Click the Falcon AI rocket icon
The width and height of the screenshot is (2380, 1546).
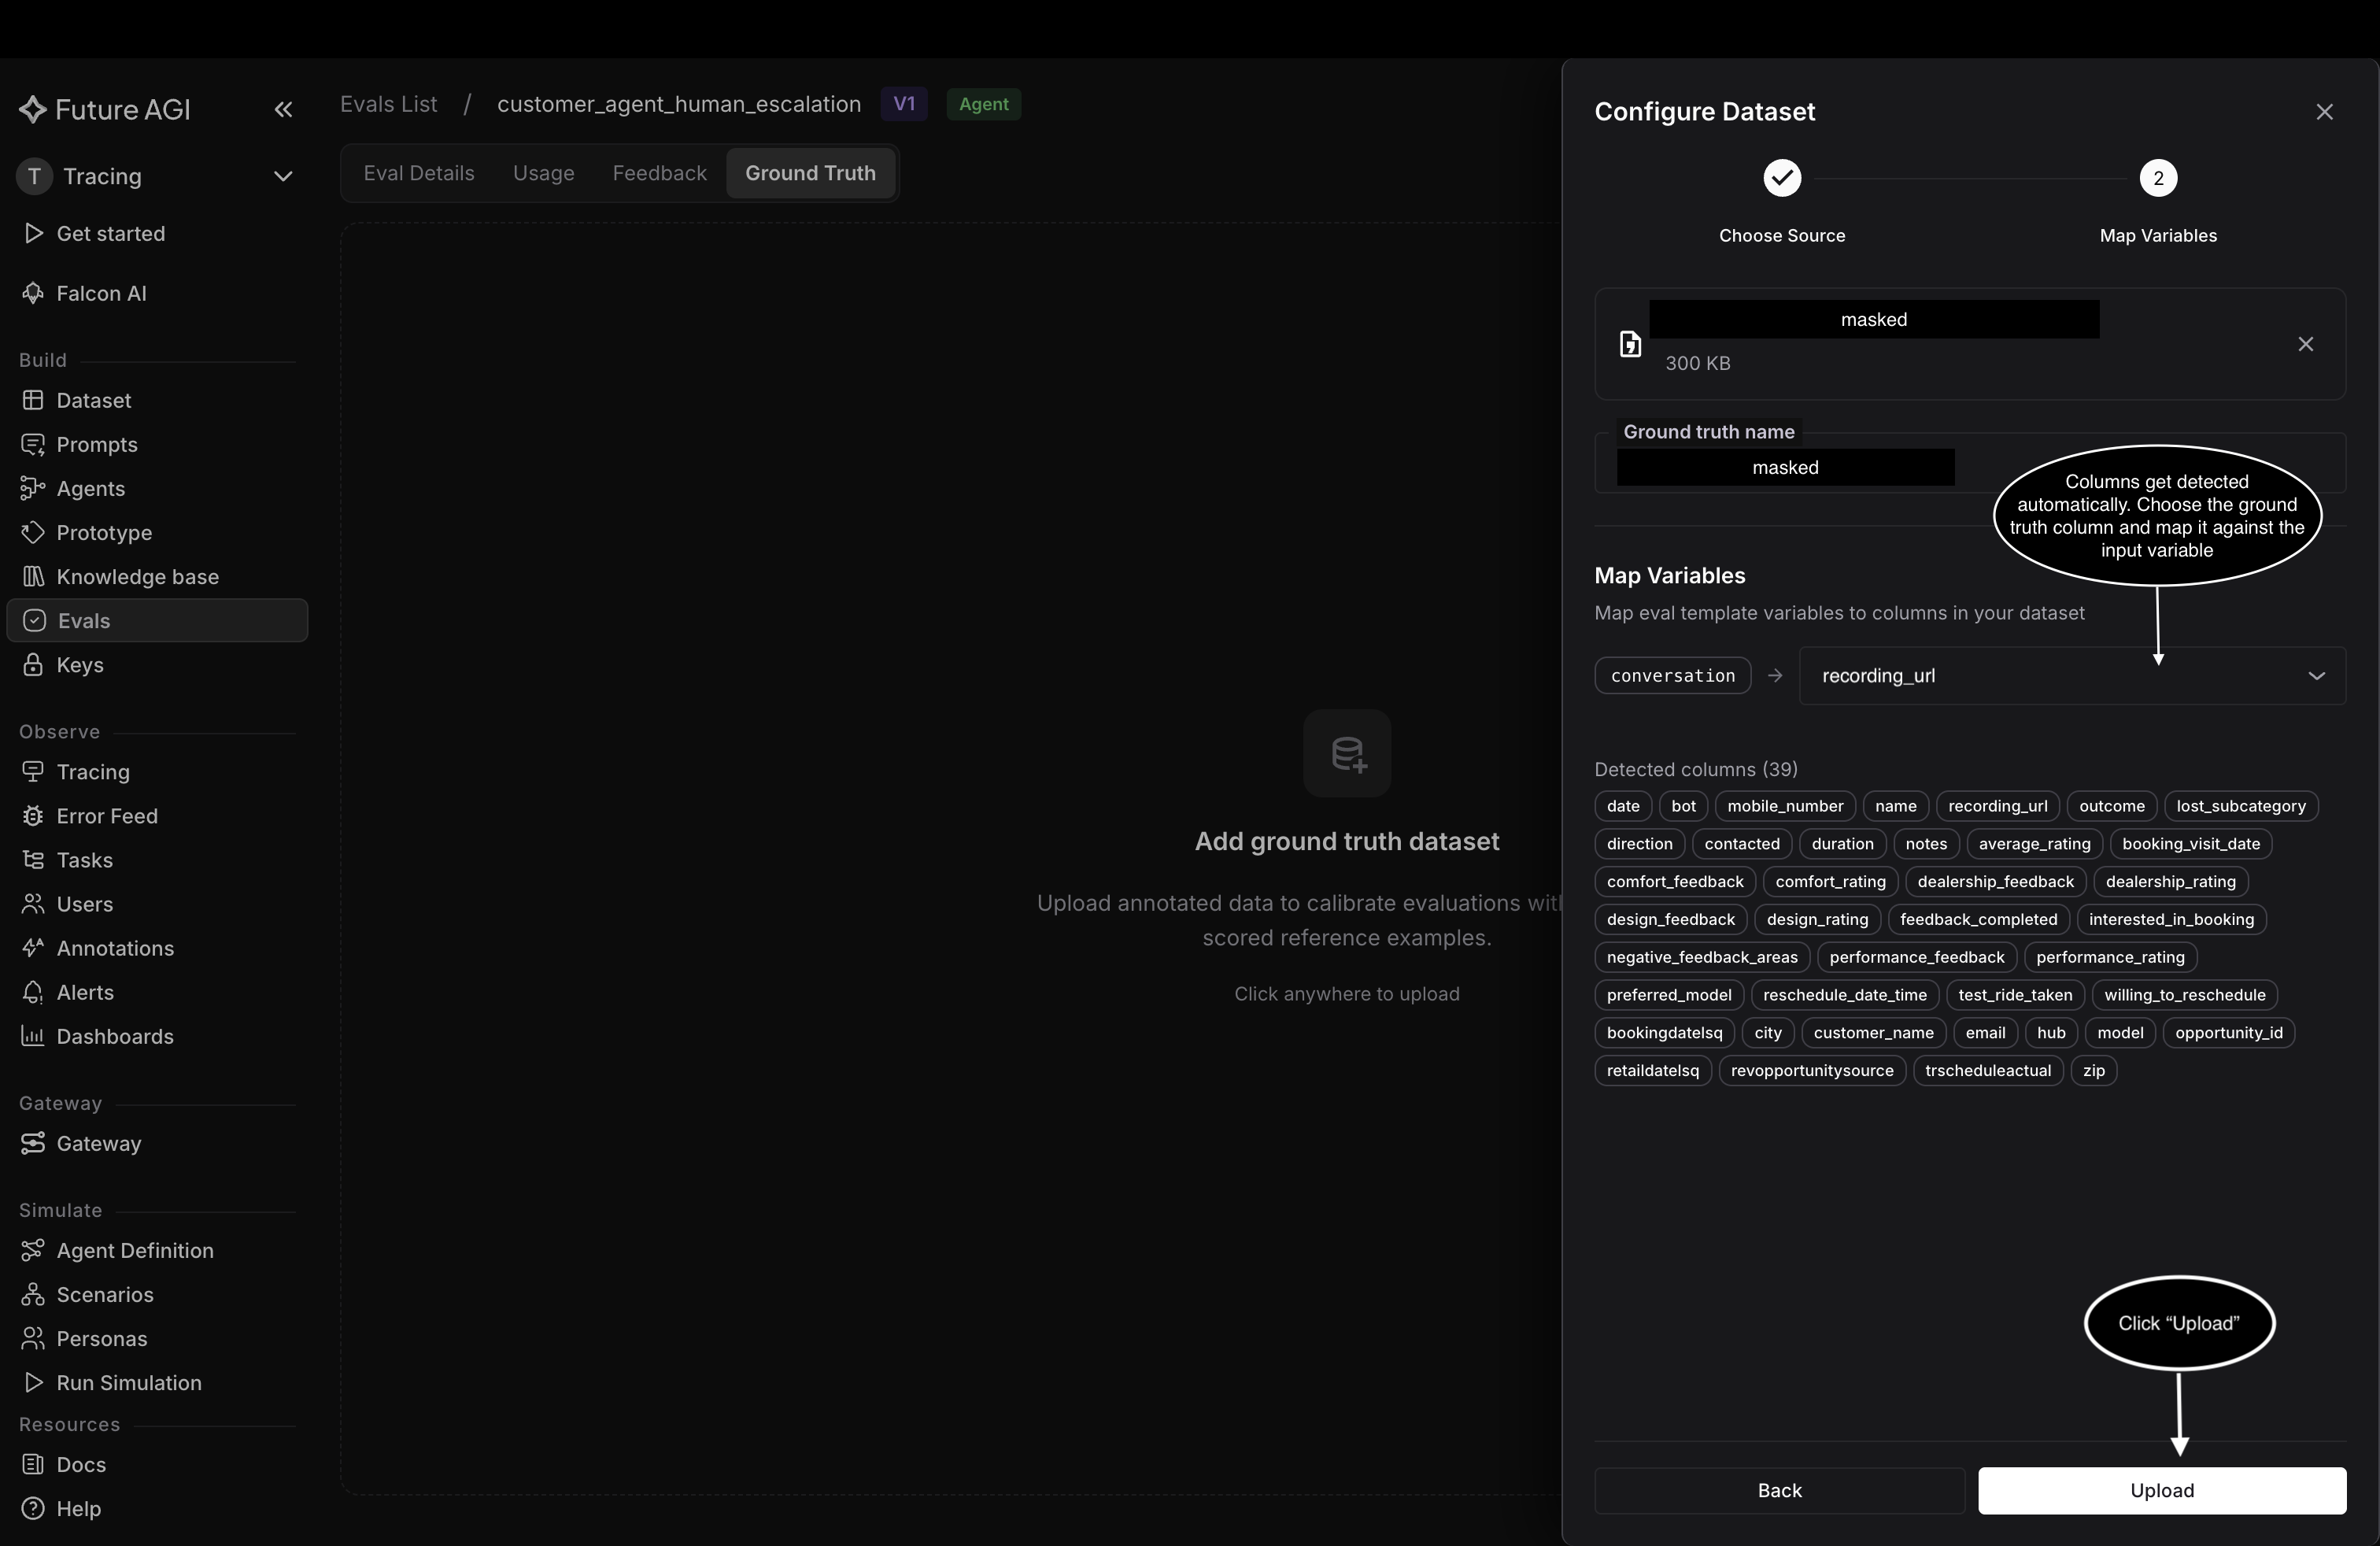point(33,293)
